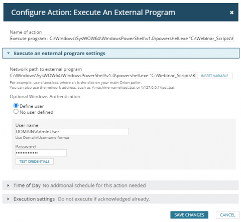This screenshot has width=241, height=222.
Task: Click the Optional Windows Authentication heading
Action: [45, 97]
